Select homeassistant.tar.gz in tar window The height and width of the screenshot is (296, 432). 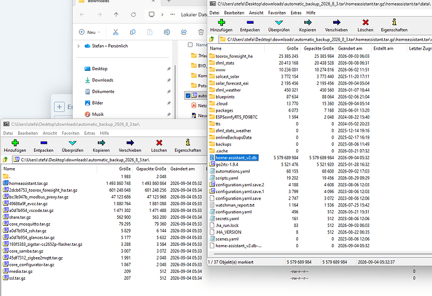pyautogui.click(x=28, y=184)
